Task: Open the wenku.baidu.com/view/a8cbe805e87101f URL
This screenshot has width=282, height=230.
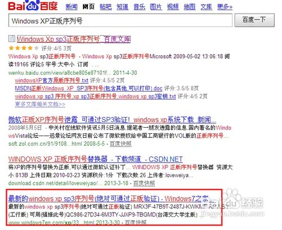Action: click(x=60, y=73)
